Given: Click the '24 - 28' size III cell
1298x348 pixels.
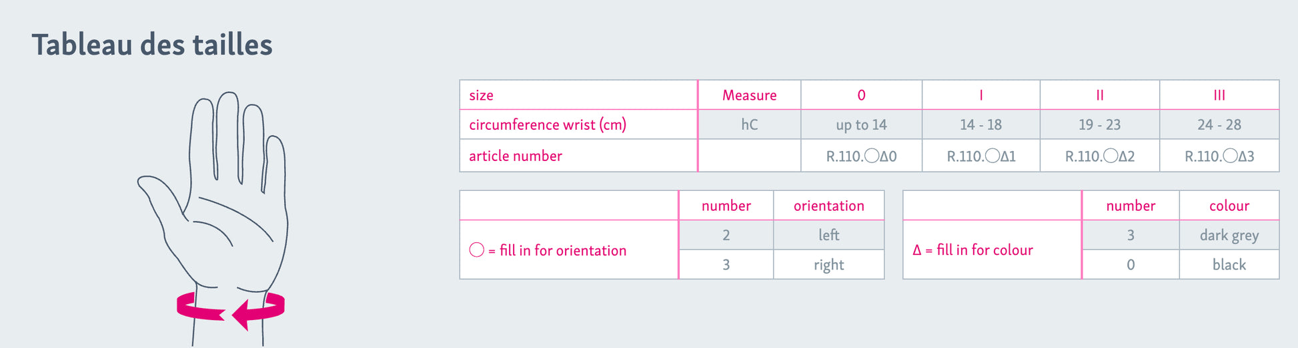Looking at the screenshot, I should tap(1219, 124).
